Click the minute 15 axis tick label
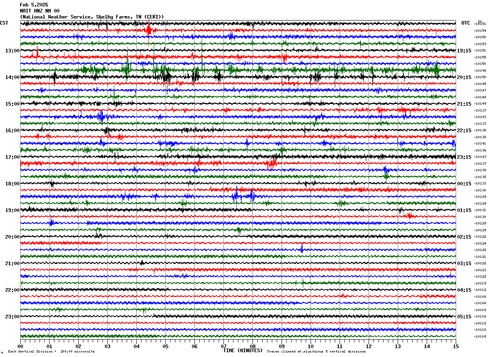Viewport: 488px width, 357px height. [456, 346]
